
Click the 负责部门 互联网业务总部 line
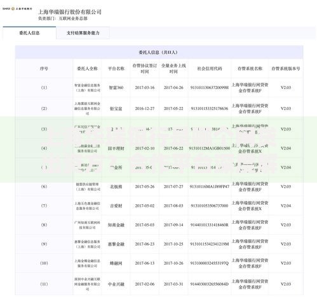point(63,18)
